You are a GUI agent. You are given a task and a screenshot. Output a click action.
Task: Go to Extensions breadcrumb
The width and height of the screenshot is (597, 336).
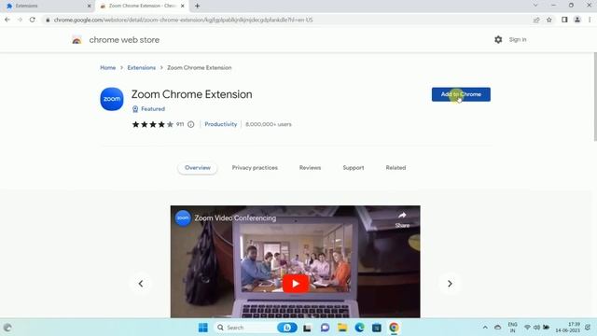141,67
